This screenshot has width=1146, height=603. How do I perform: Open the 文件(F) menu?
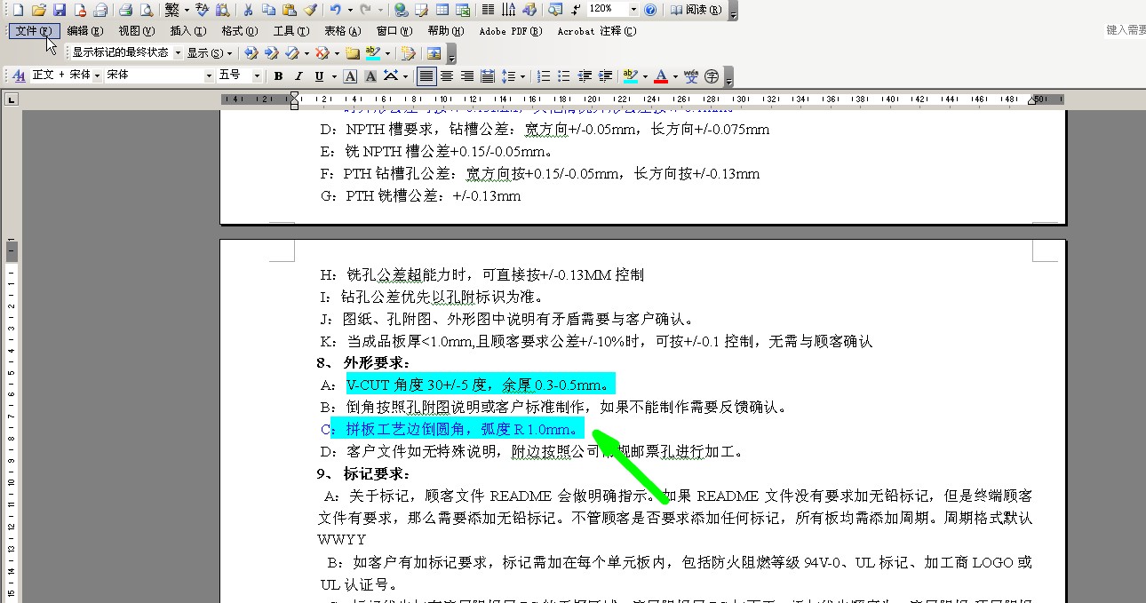(x=35, y=31)
